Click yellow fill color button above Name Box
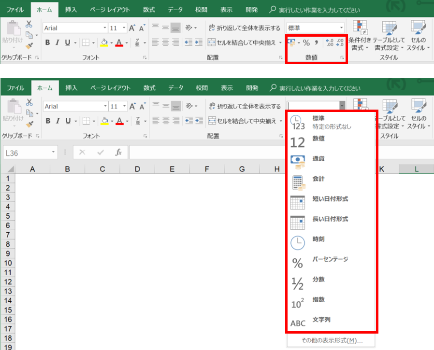The width and height of the screenshot is (434, 350). (x=104, y=121)
